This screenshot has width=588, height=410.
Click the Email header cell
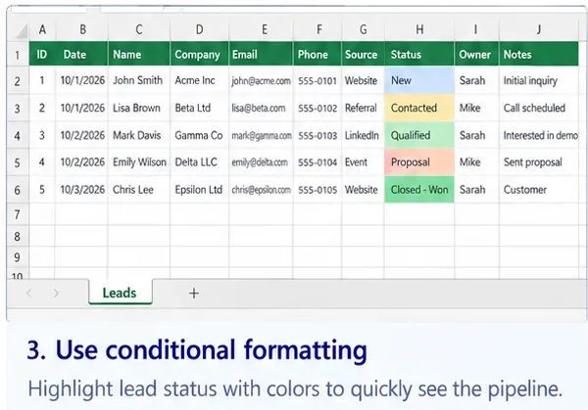pyautogui.click(x=261, y=54)
